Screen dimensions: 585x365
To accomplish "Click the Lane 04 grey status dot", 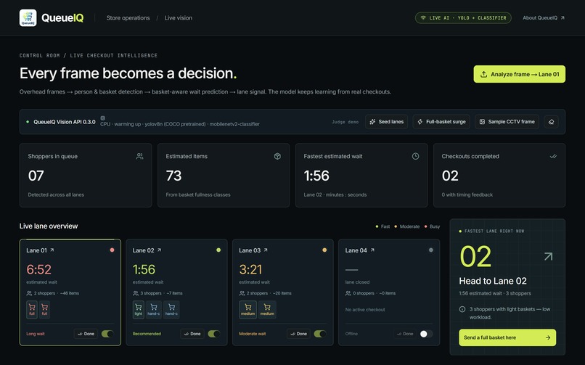I will (x=431, y=250).
